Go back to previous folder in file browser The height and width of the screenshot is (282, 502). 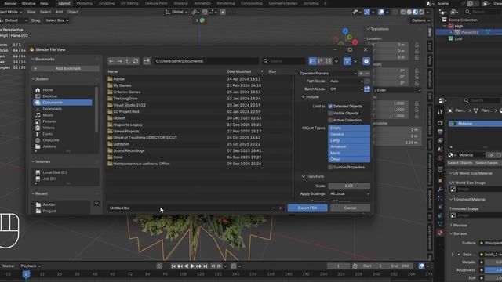point(111,61)
